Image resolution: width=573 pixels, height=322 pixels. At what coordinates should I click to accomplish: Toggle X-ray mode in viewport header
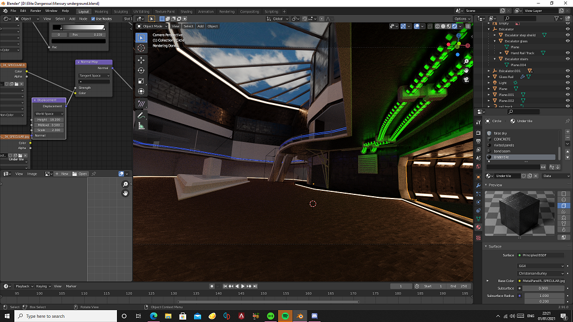tap(430, 26)
